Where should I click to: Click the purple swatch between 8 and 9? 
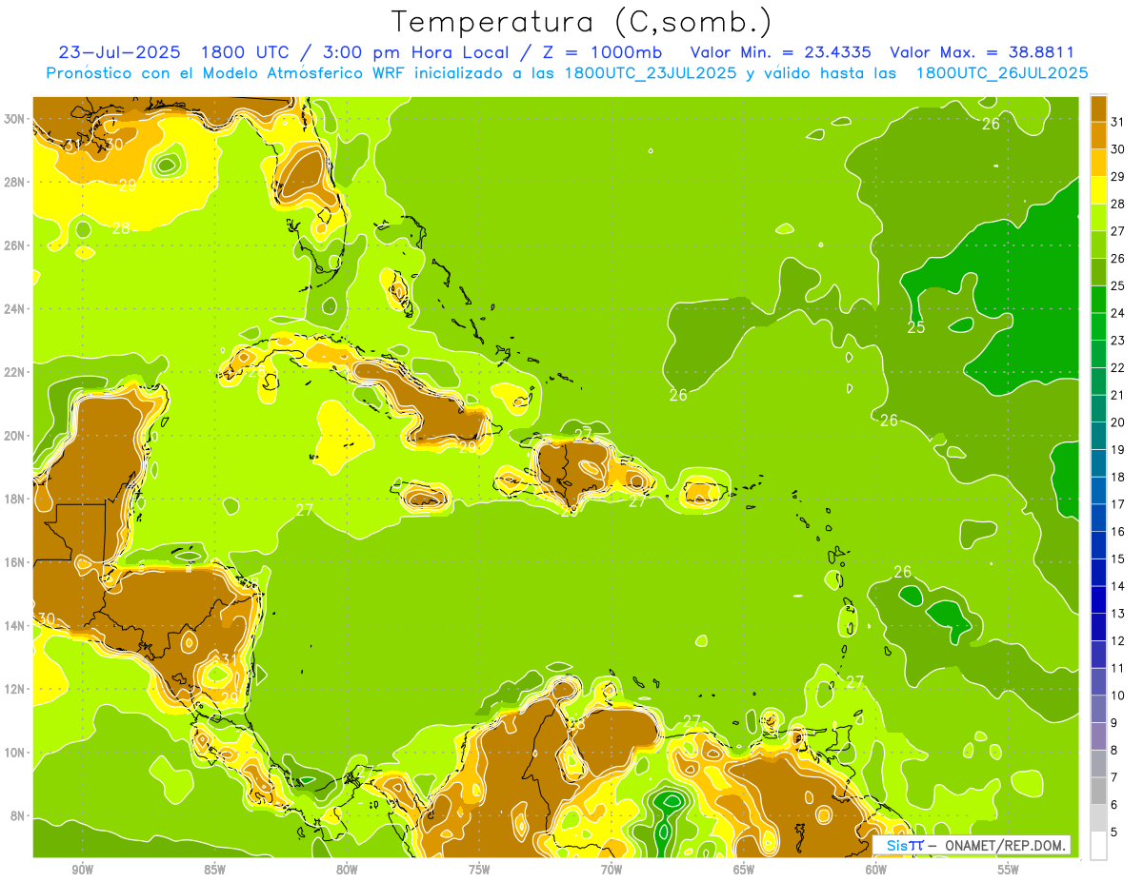point(1098,736)
